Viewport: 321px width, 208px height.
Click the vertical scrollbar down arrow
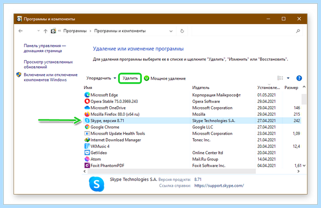(x=304, y=165)
